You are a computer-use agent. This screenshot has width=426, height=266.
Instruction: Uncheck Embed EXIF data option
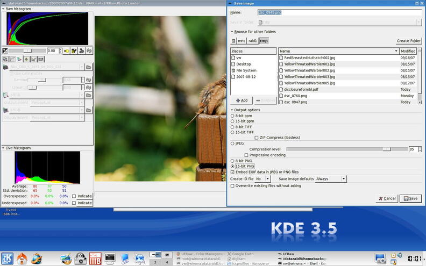point(232,172)
